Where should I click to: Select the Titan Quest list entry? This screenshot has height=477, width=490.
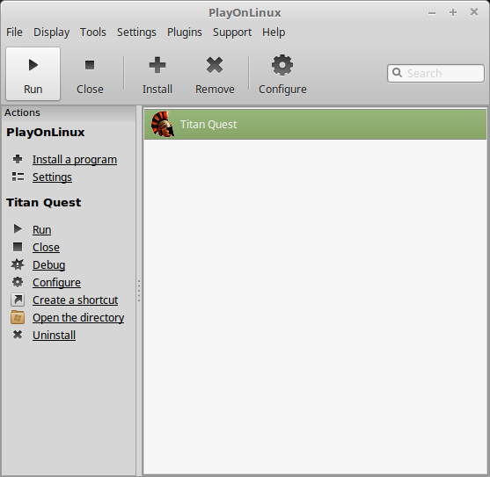(315, 124)
